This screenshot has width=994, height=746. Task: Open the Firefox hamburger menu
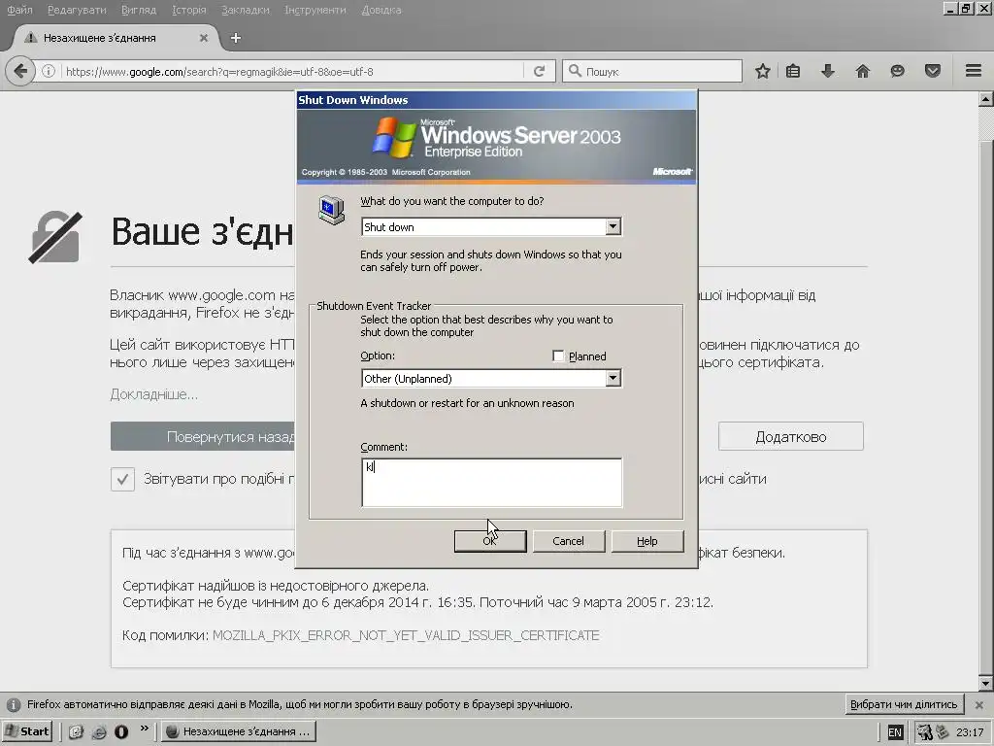click(x=974, y=71)
